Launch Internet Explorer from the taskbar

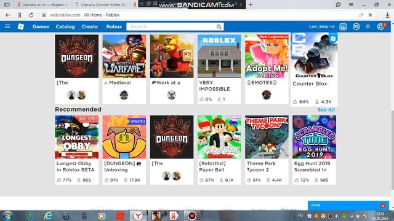point(48,215)
